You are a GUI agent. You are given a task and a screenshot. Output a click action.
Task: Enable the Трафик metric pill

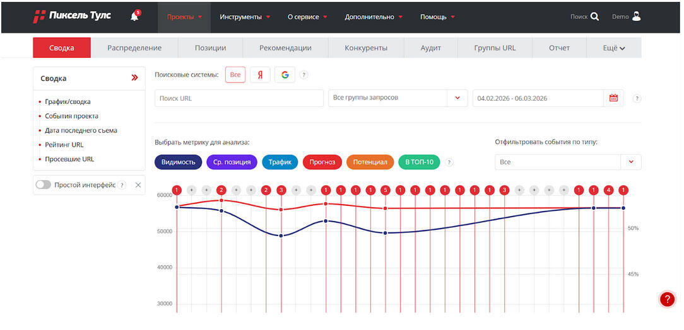pos(280,162)
